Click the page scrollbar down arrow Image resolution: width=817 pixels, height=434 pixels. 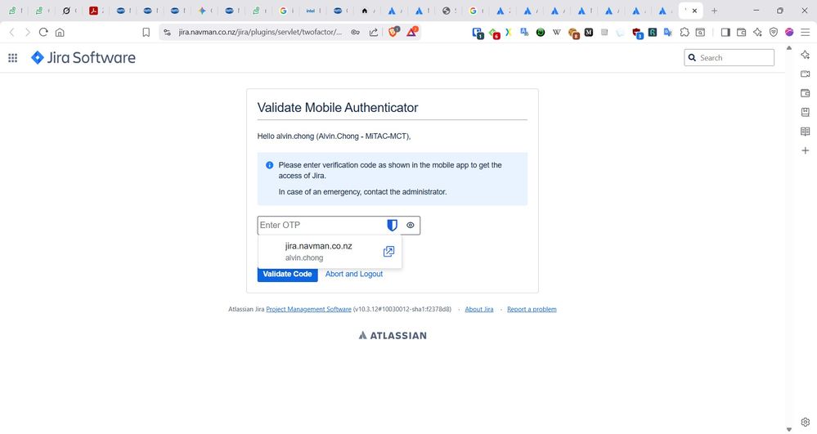[x=789, y=429]
